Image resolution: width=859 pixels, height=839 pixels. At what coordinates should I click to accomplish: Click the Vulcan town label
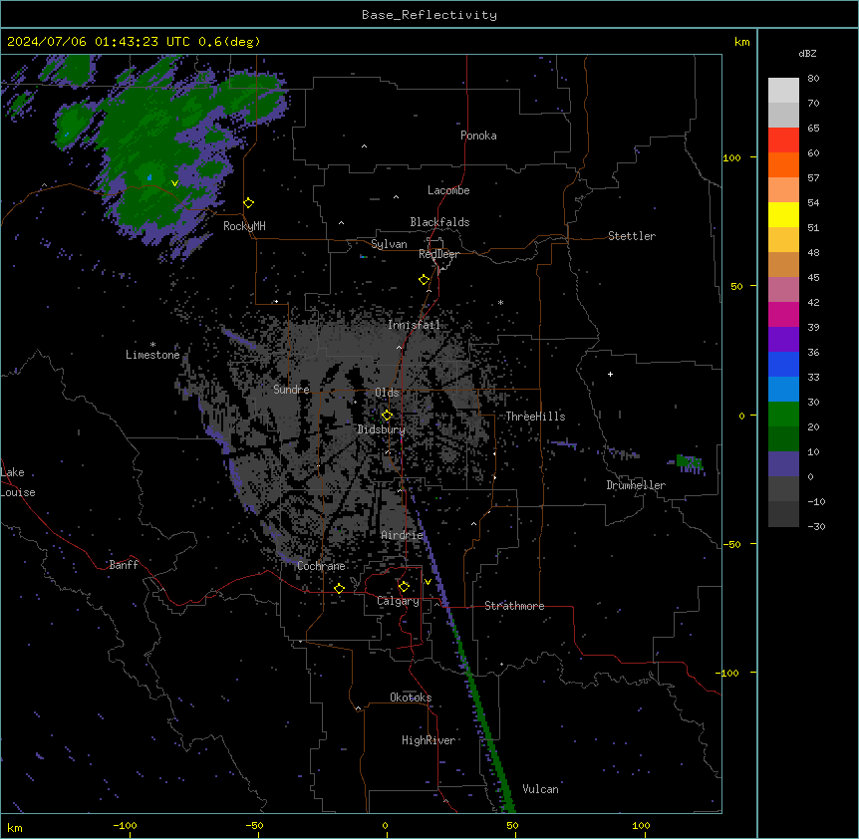[541, 789]
